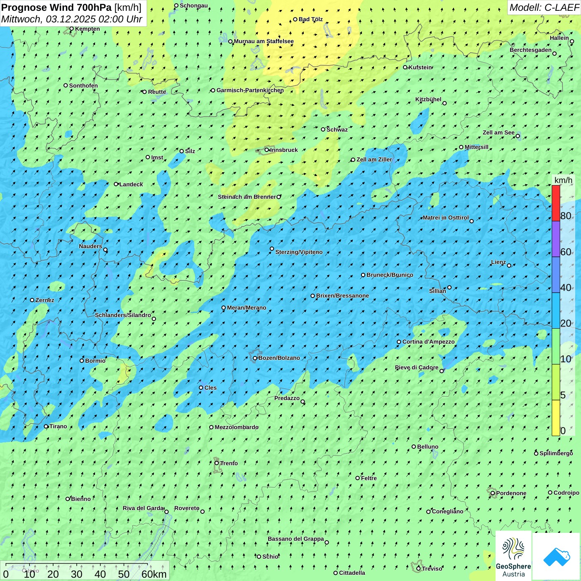This screenshot has height=581, width=581.
Task: Click the 'Mittersill' label
Action: (477, 147)
